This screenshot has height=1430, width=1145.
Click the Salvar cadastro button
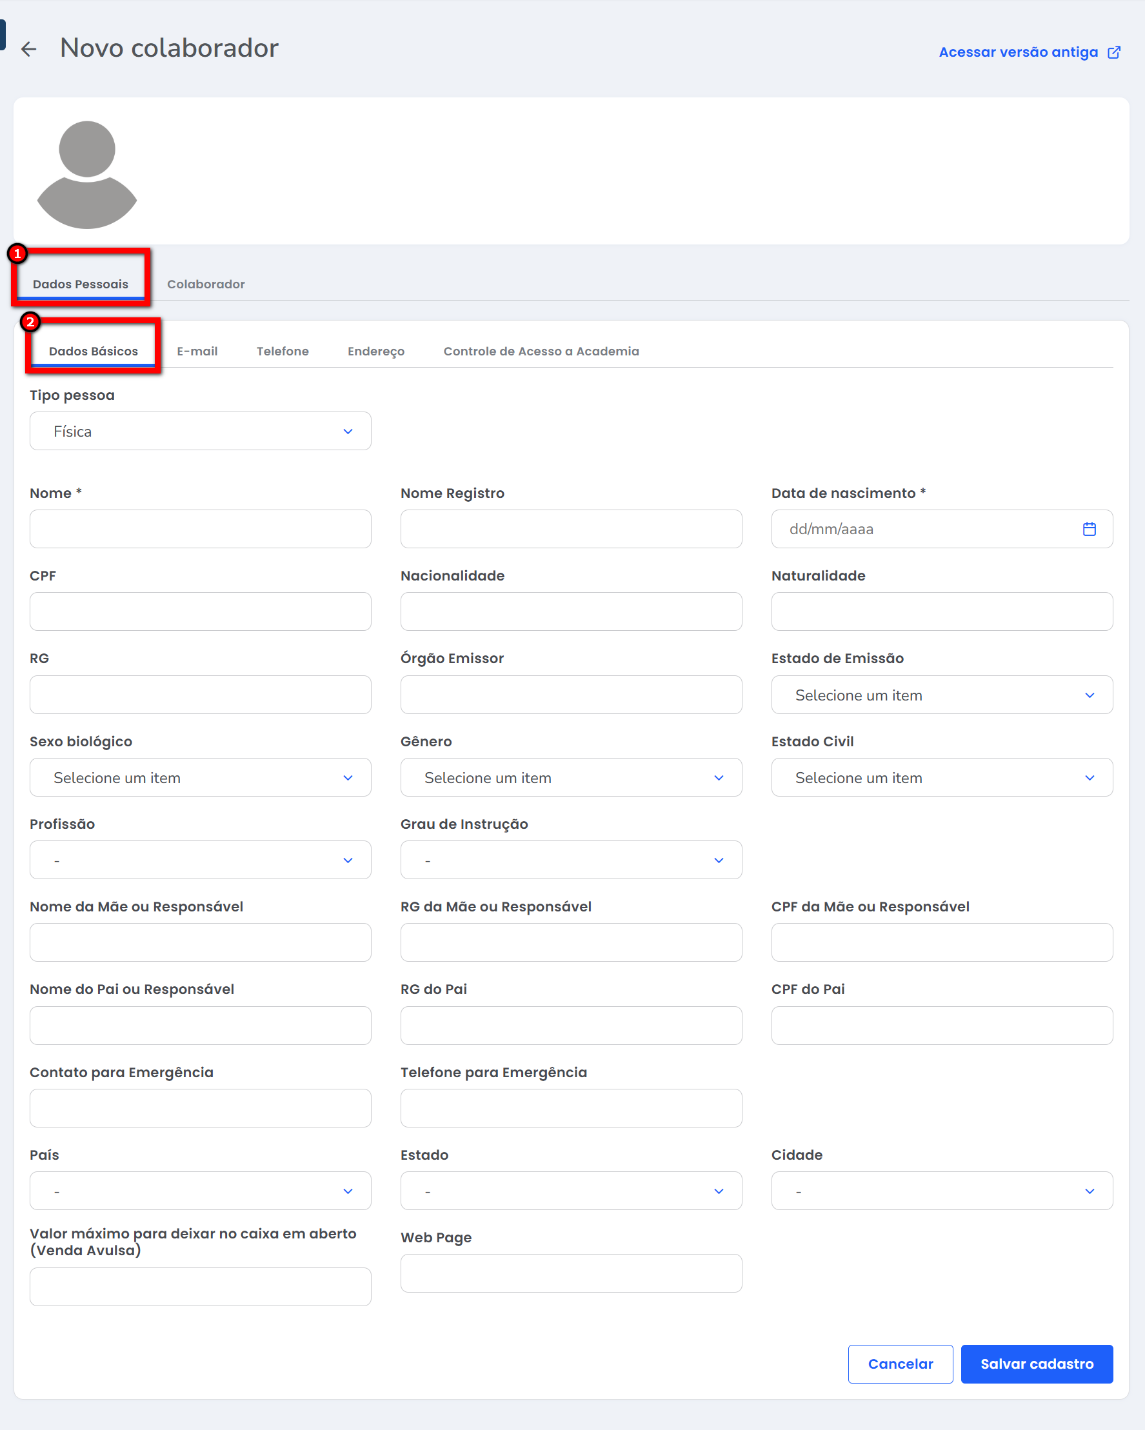(1036, 1364)
